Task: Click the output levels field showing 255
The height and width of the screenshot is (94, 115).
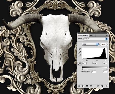Action: point(105,72)
